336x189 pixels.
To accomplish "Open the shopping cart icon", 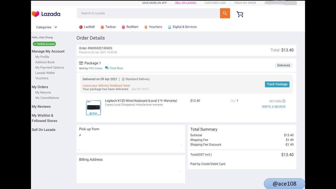I will 240,14.
